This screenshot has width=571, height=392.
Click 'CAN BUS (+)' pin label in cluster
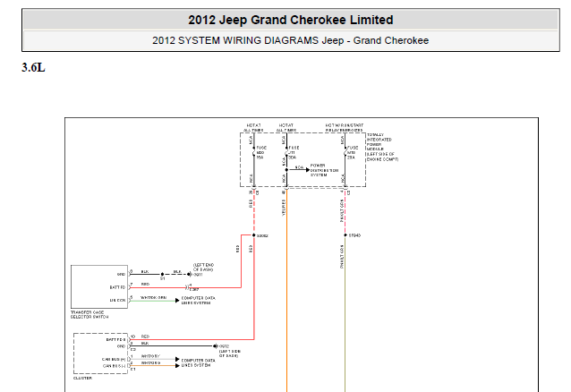click(114, 359)
